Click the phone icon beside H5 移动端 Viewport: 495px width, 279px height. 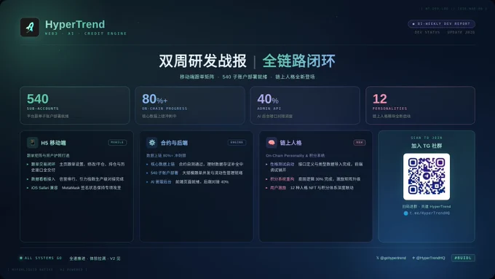pos(32,143)
